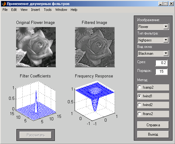This screenshot has height=144, width=175.
Task: Open the File menu
Action: click(x=5, y=10)
